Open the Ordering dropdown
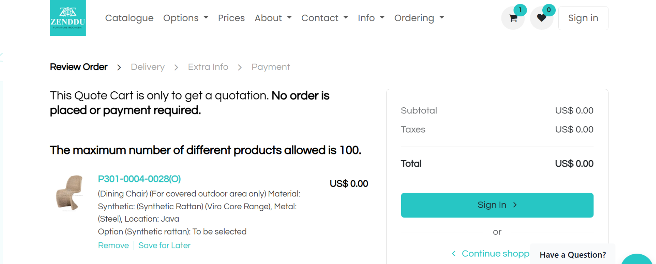 pos(419,18)
